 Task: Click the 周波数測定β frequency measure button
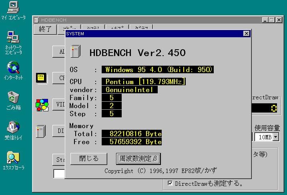click(138, 159)
